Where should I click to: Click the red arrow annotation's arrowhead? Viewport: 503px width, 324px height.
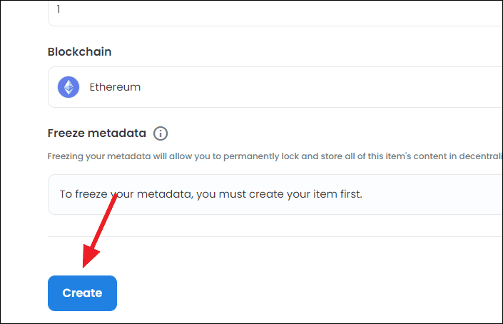coord(90,256)
